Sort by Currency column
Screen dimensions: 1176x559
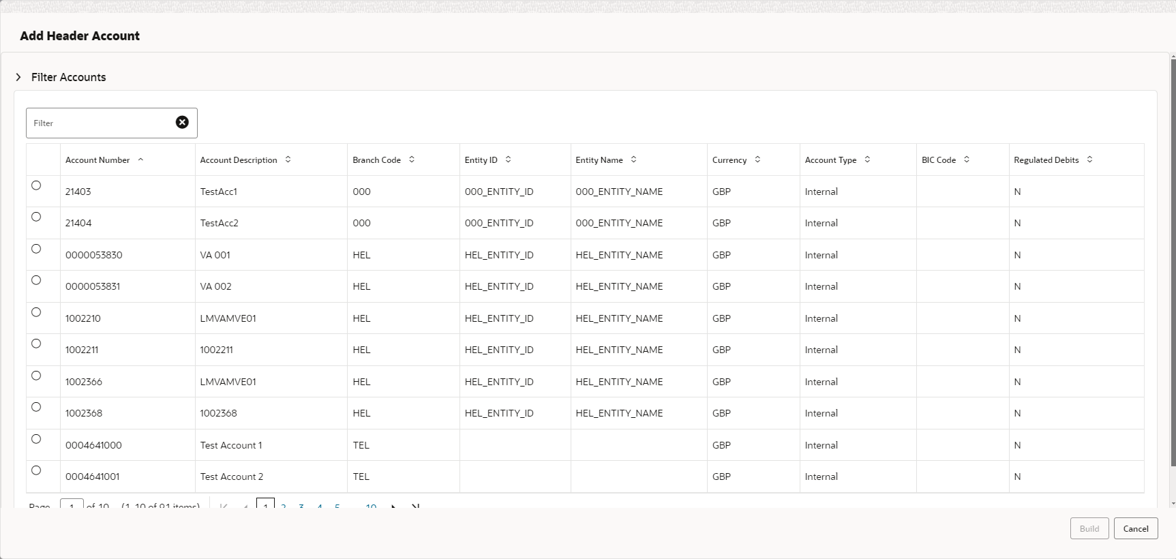tap(757, 160)
